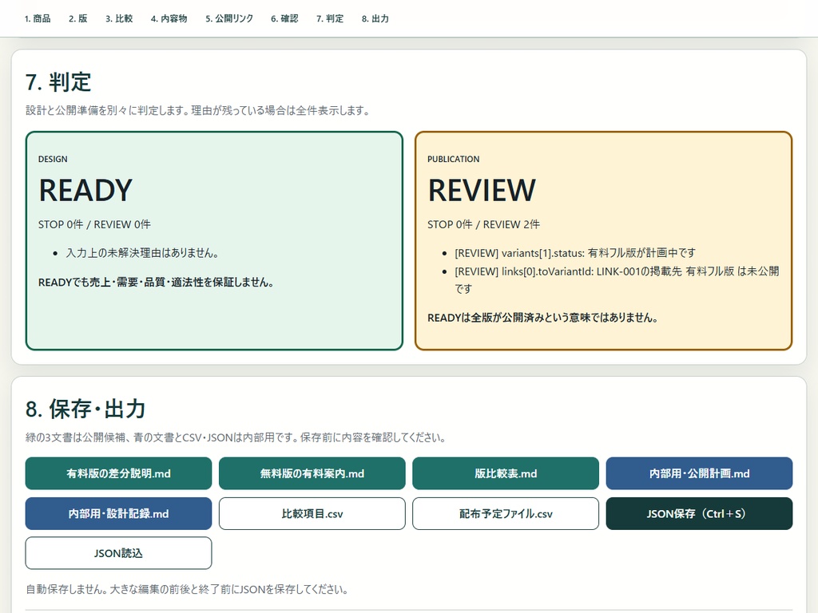Click the 7. 判定 nav item
Screen dimensions: 818x613
330,19
